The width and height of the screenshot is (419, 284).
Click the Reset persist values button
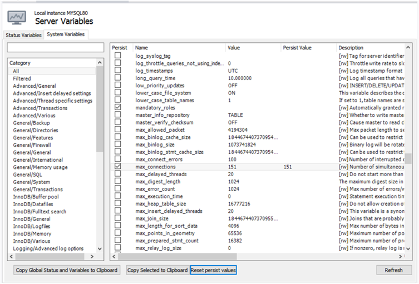[214, 270]
